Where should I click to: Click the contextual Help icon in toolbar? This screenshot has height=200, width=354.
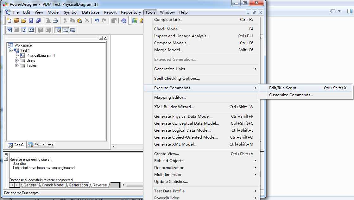coord(124,21)
